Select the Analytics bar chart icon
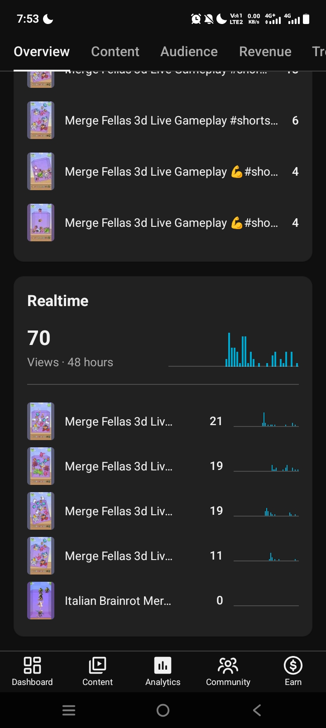 coord(163,665)
